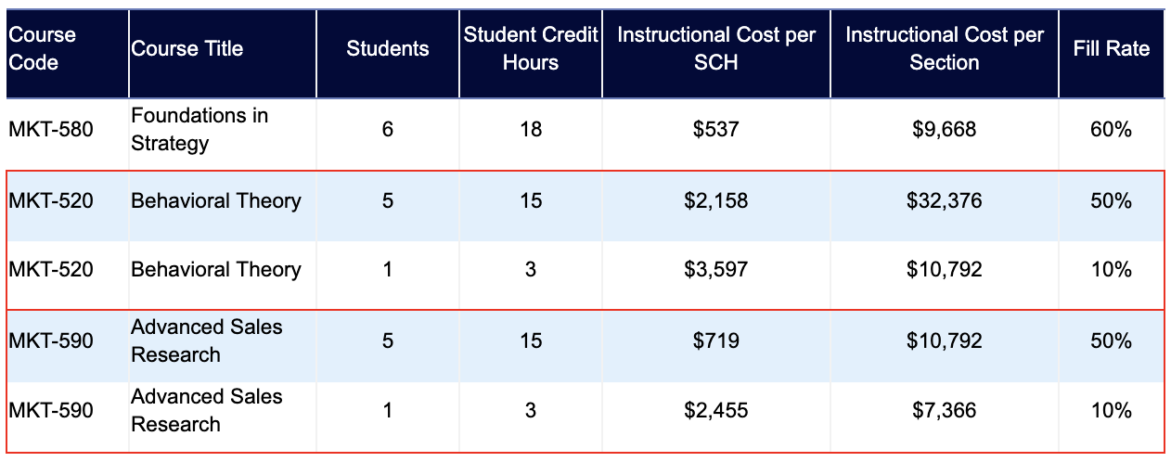Click the Students column header
The height and width of the screenshot is (462, 1171).
388,53
